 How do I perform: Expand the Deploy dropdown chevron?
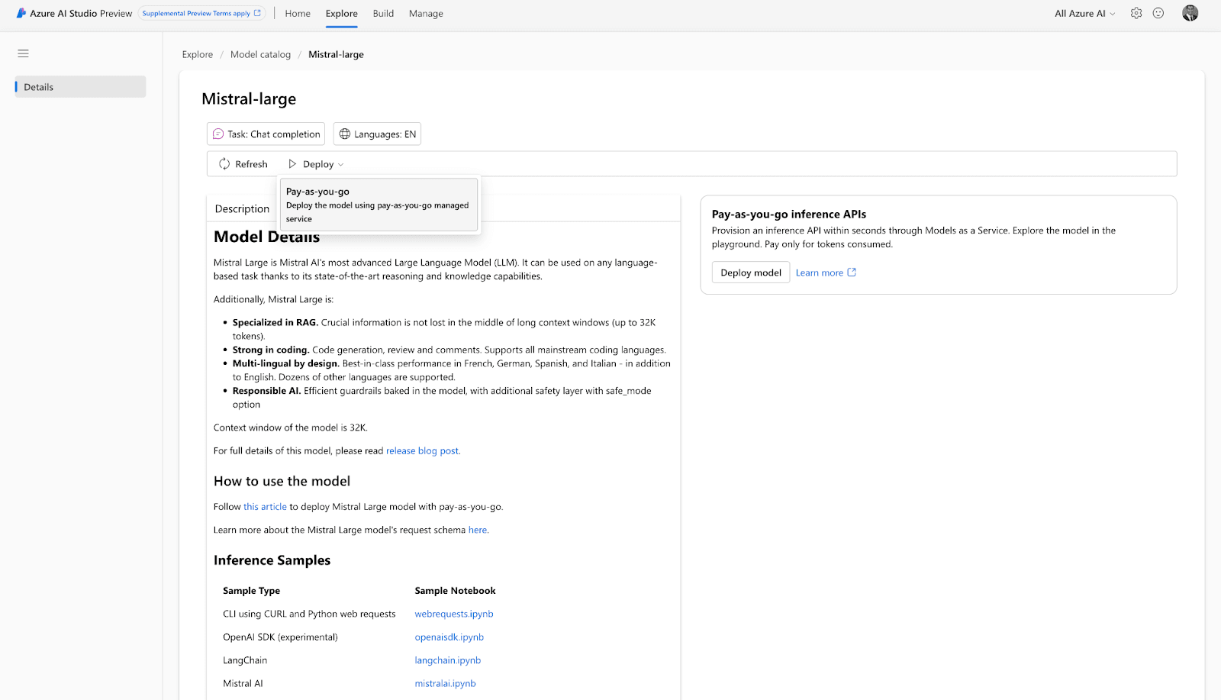341,165
